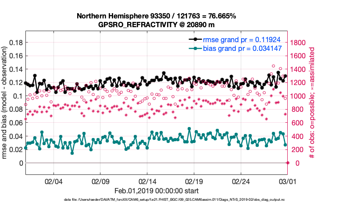Click the 02/19 x-axis tick label
364x206 pixels.
pos(194,181)
